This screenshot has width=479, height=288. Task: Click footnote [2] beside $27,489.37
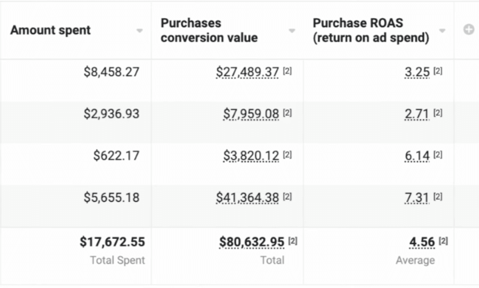(x=287, y=71)
